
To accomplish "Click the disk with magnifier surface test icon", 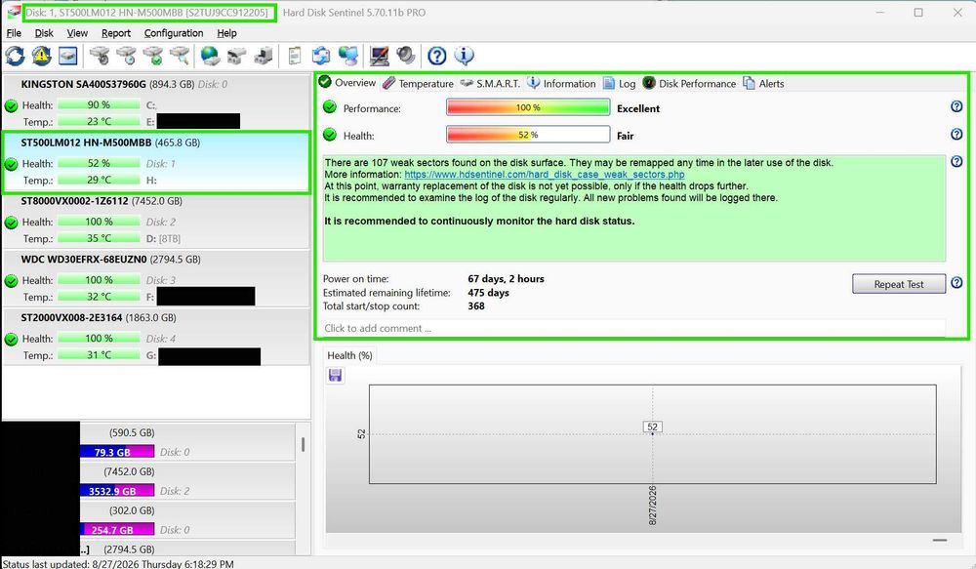I will [180, 56].
